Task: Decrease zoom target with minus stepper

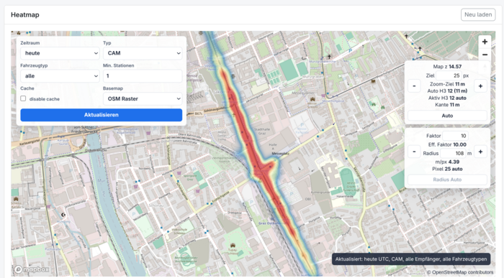Action: coord(414,86)
